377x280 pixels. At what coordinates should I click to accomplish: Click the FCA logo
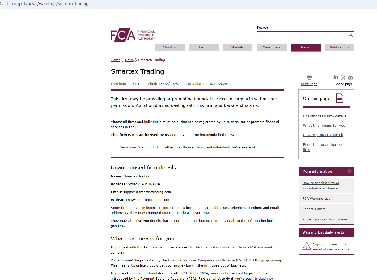point(133,35)
